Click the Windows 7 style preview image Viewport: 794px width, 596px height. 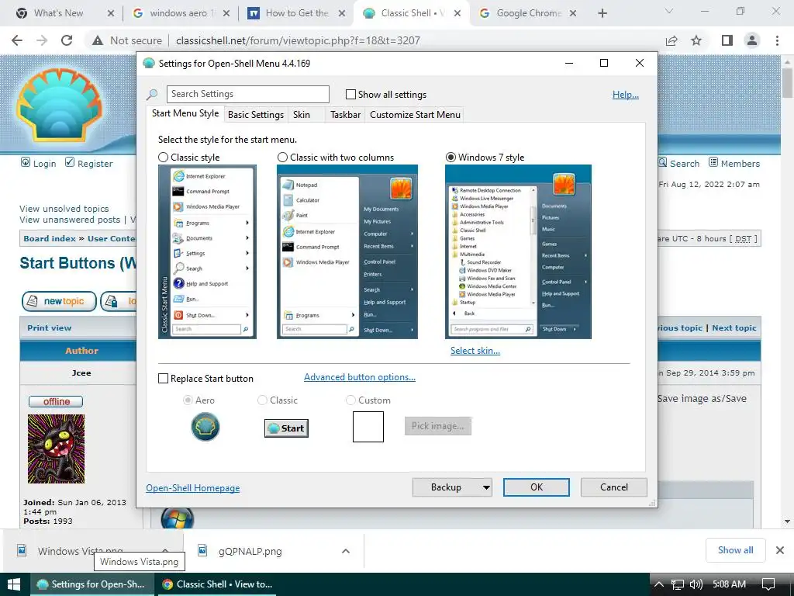coord(518,251)
